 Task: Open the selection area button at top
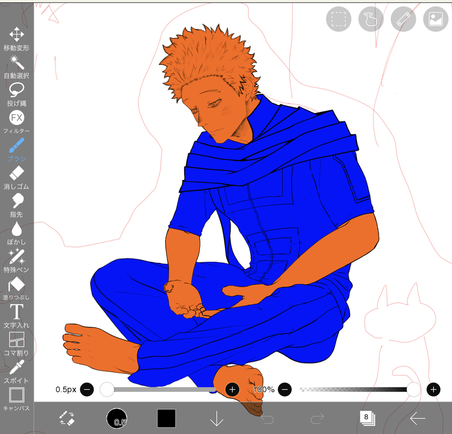pyautogui.click(x=338, y=19)
